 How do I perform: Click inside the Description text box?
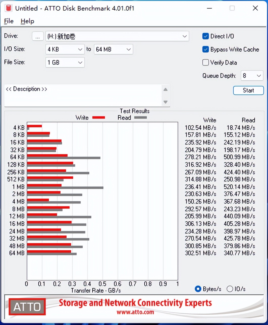[x=83, y=96]
